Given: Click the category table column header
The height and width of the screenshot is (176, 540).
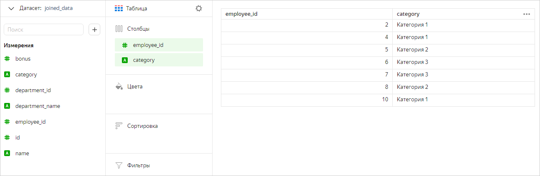Looking at the screenshot, I should click(x=408, y=14).
